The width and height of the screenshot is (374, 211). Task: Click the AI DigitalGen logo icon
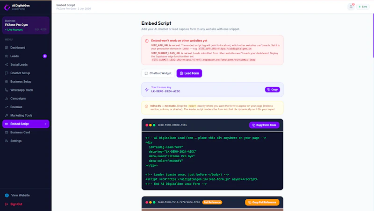pos(7,7)
